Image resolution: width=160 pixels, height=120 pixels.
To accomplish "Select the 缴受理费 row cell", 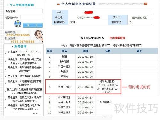I will (64, 61).
